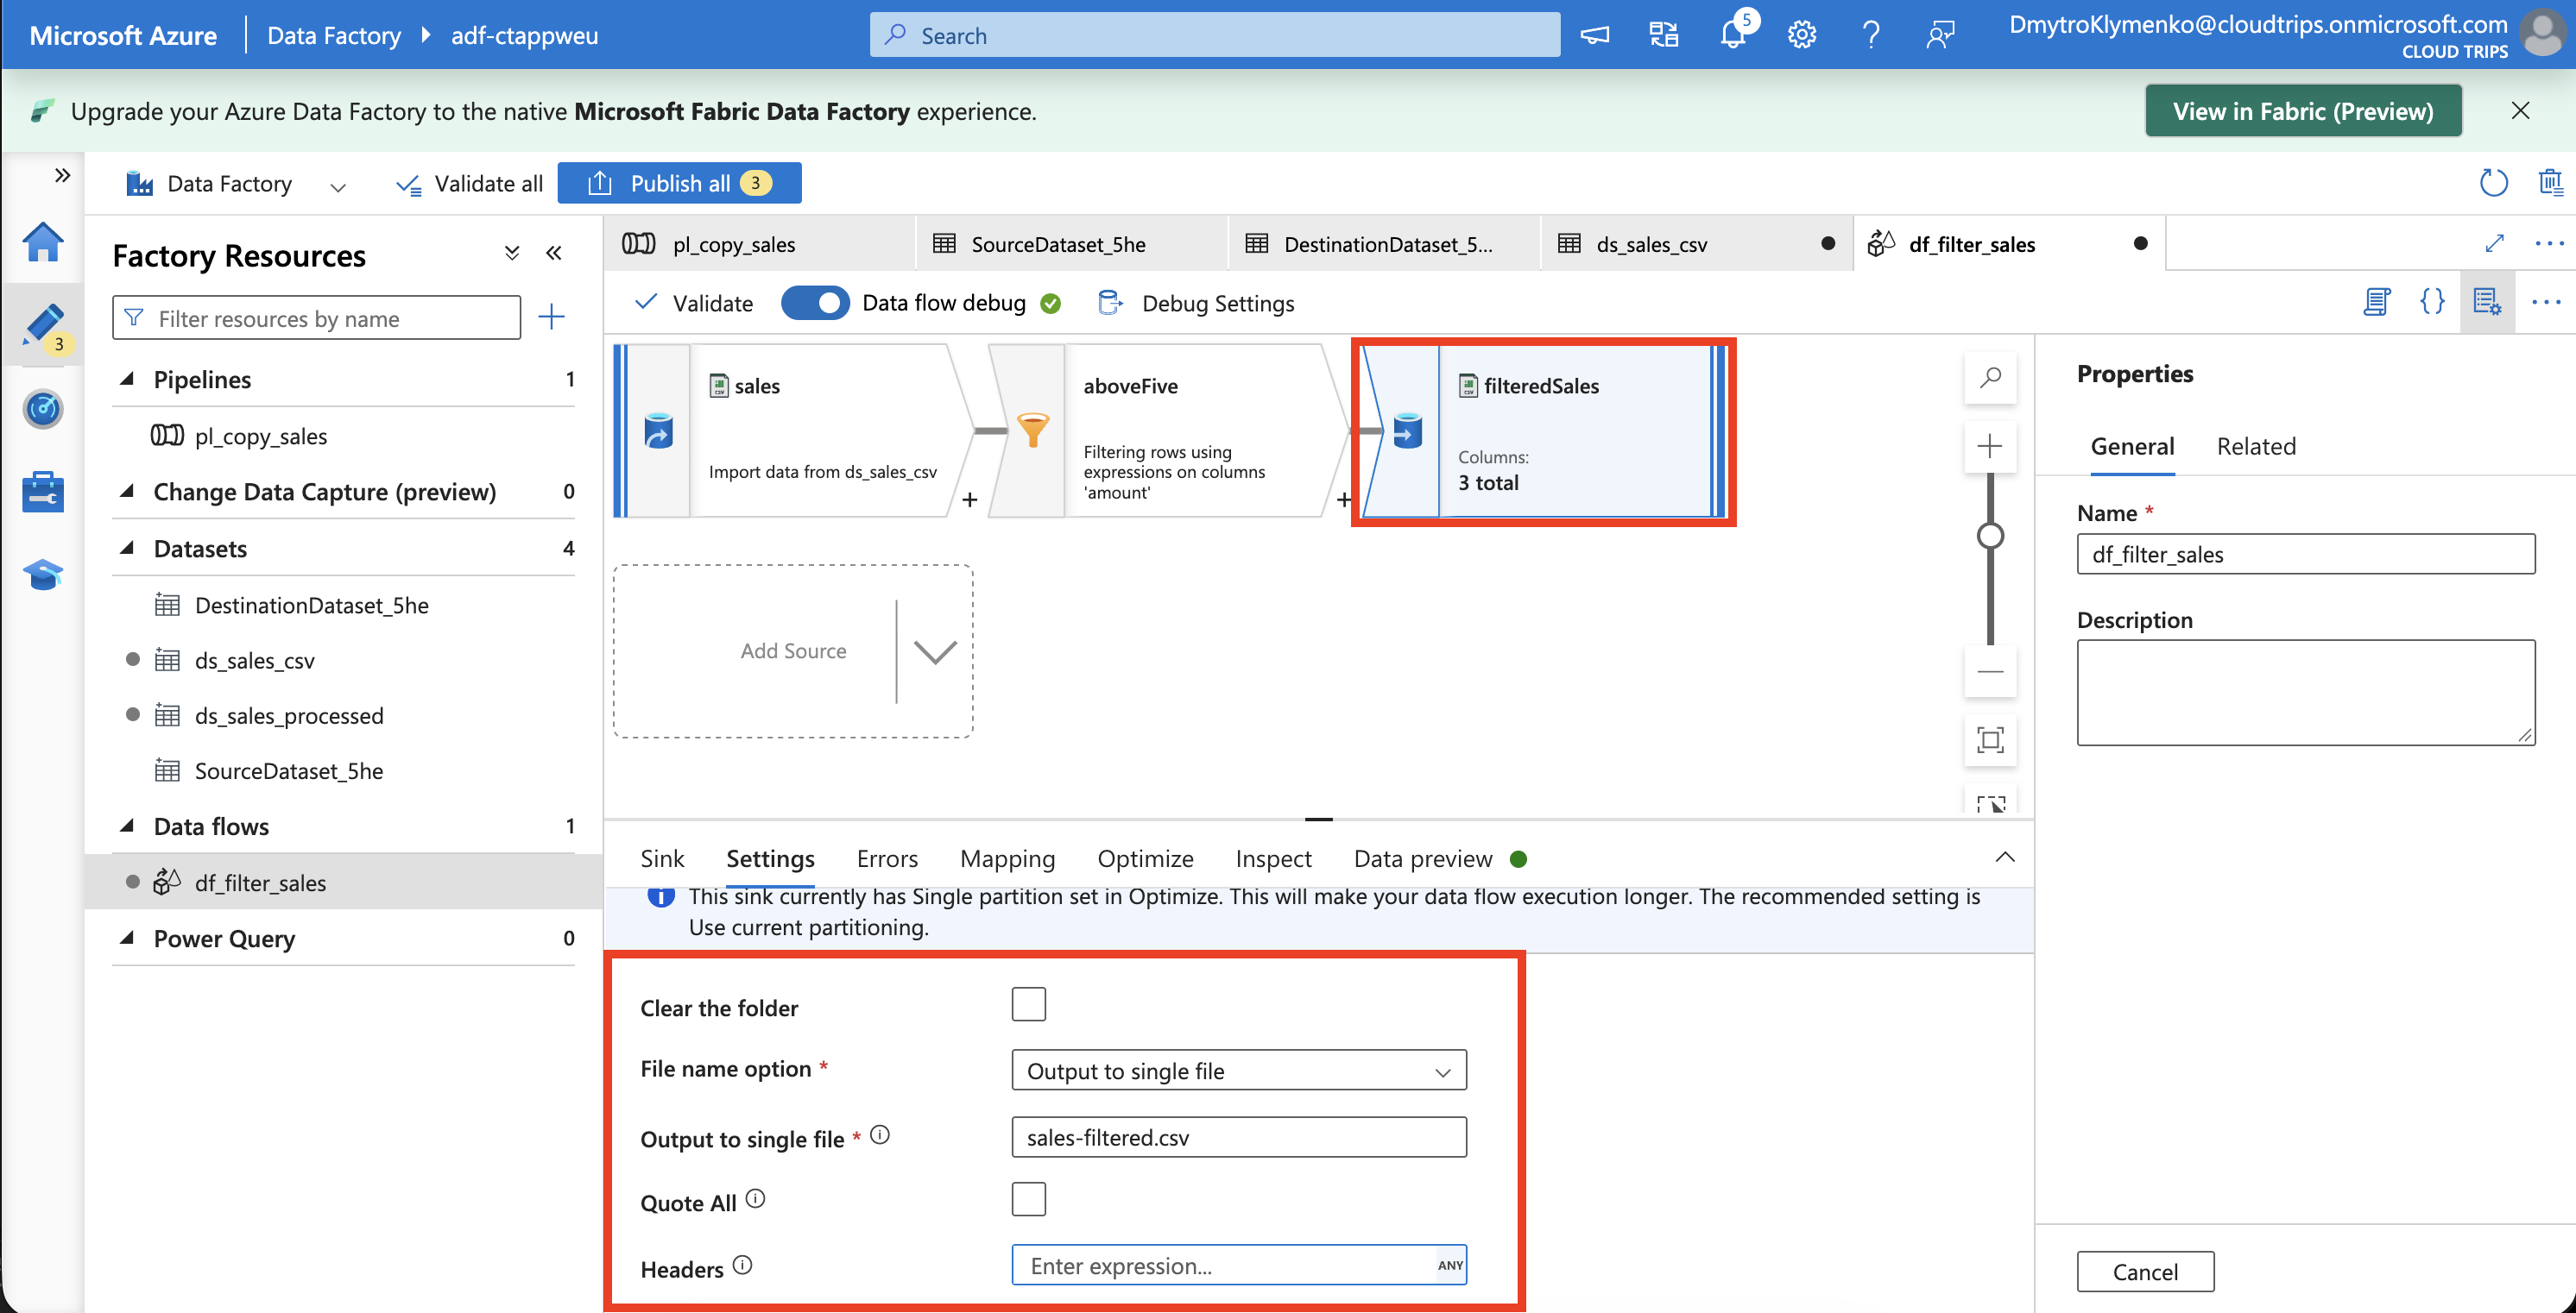Screen dimensions: 2576x1313
Task: Open the feedback icon in header
Action: pyautogui.click(x=1940, y=35)
